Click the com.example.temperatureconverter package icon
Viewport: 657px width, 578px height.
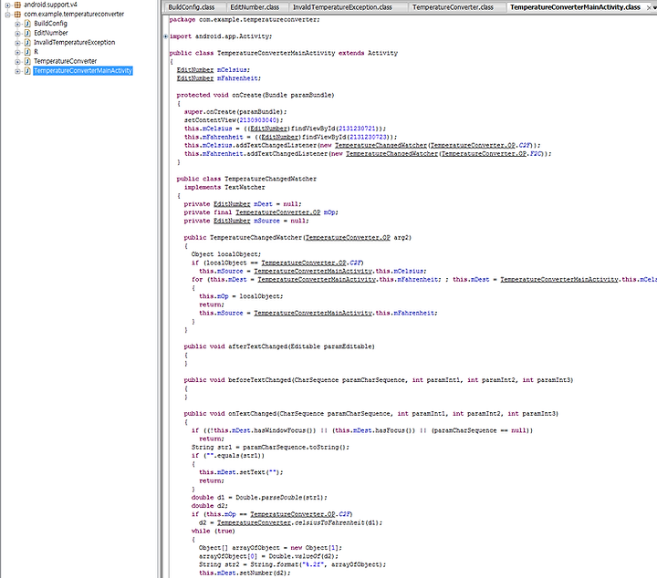17,15
